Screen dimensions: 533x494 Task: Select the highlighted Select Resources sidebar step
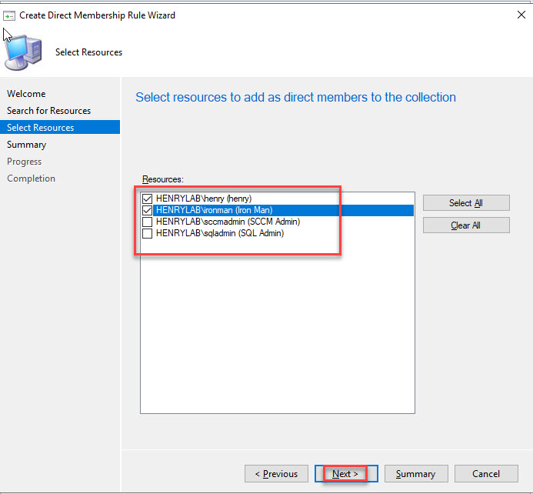41,128
